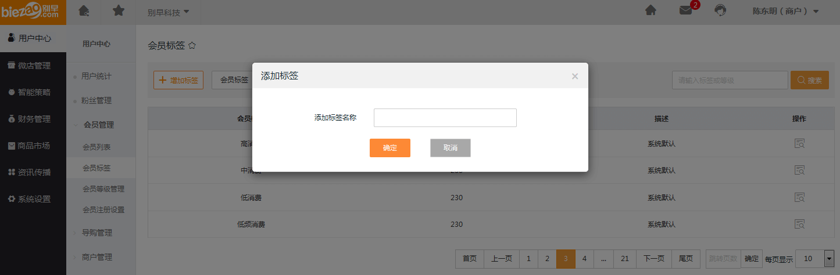This screenshot has height=275, width=840.
Task: Click the gray 取消 button
Action: pyautogui.click(x=450, y=148)
